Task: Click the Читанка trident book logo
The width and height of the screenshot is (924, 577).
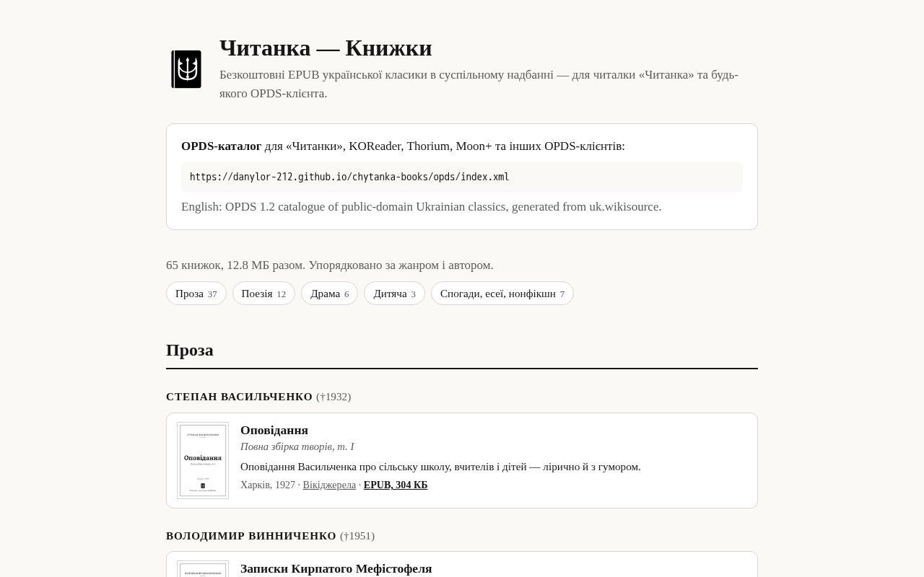Action: pyautogui.click(x=186, y=69)
